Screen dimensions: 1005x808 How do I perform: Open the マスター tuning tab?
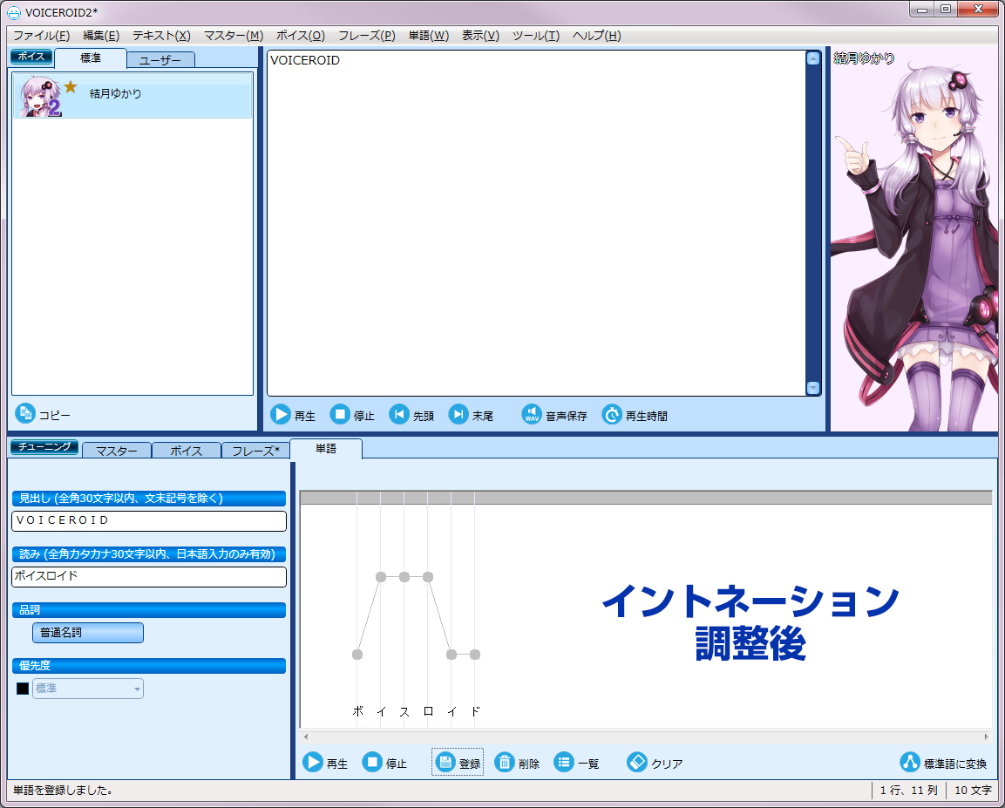[117, 451]
